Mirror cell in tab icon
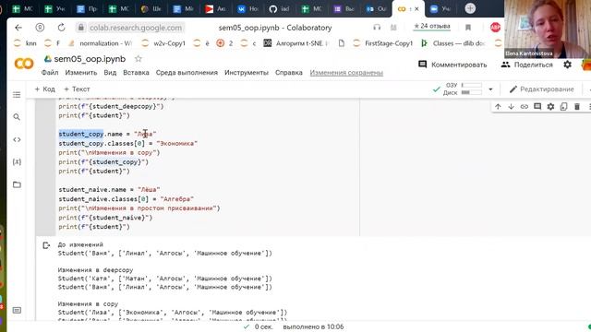Viewport: 591px width, 332px height. pos(564,107)
